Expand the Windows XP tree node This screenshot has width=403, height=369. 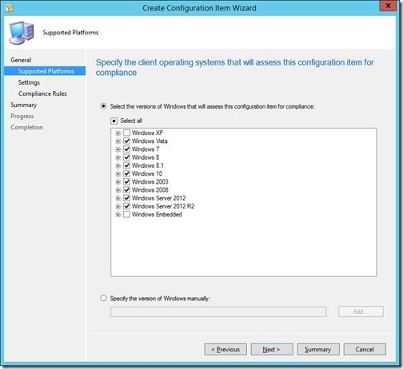pyautogui.click(x=118, y=133)
